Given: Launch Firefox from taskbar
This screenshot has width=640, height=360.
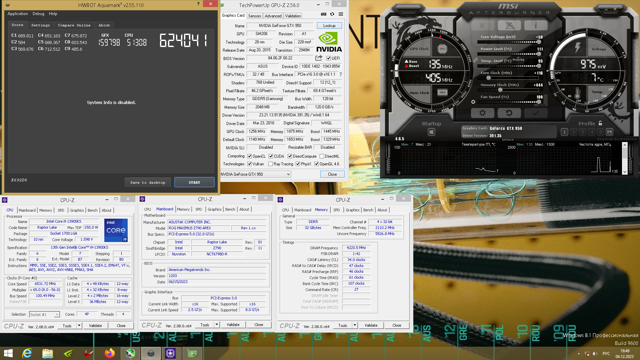Looking at the screenshot, I should click(x=109, y=353).
